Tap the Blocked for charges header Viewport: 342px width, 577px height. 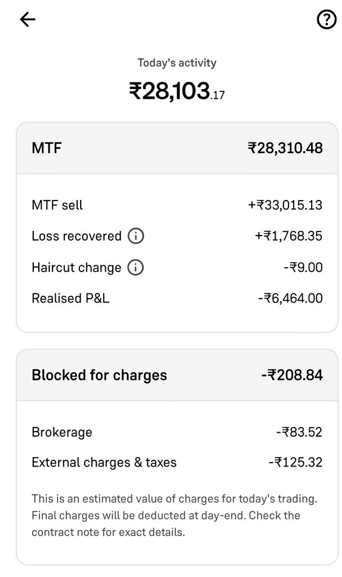coord(177,375)
